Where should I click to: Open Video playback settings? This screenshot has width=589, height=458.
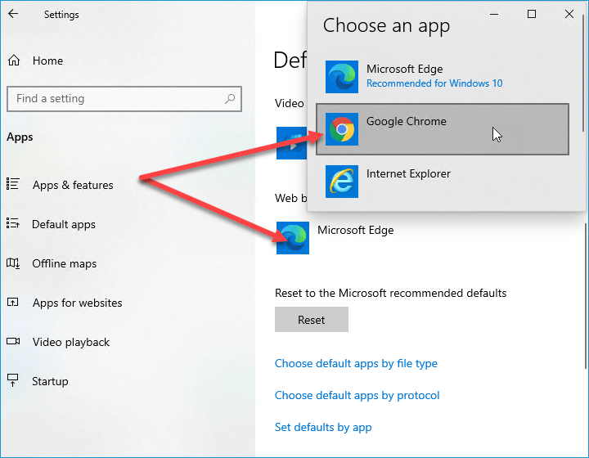tap(71, 343)
